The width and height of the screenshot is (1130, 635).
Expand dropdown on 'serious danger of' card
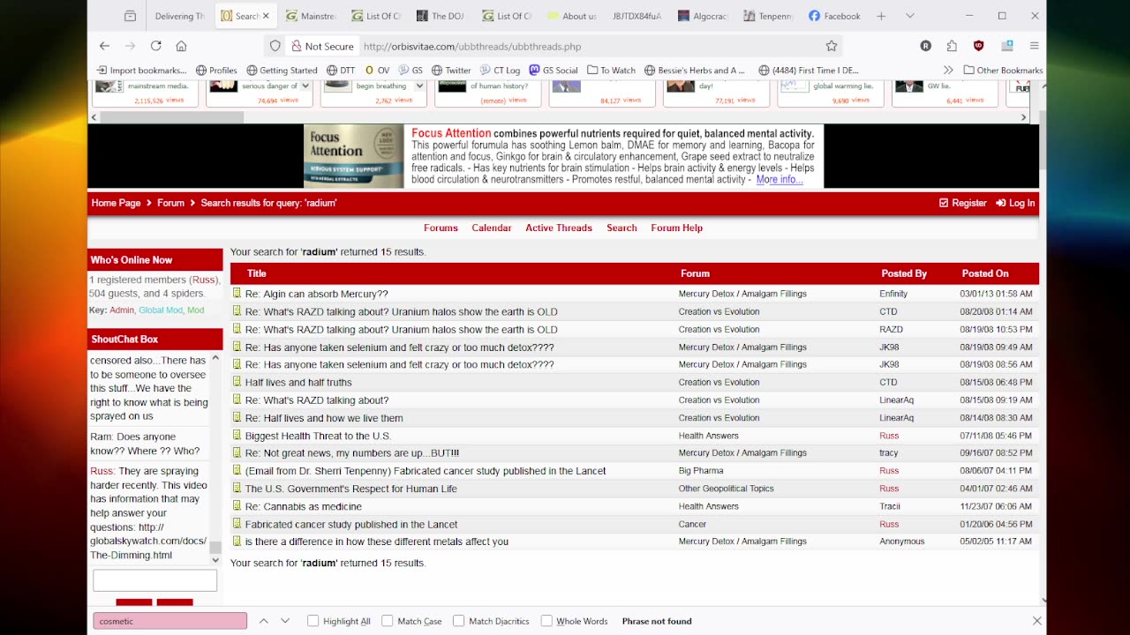[x=305, y=86]
